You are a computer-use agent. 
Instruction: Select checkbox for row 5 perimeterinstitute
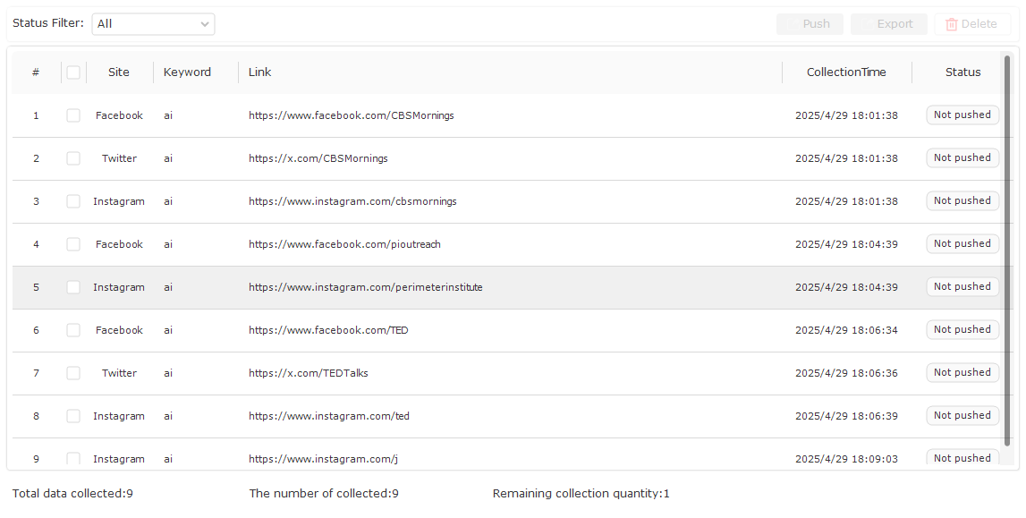point(73,288)
